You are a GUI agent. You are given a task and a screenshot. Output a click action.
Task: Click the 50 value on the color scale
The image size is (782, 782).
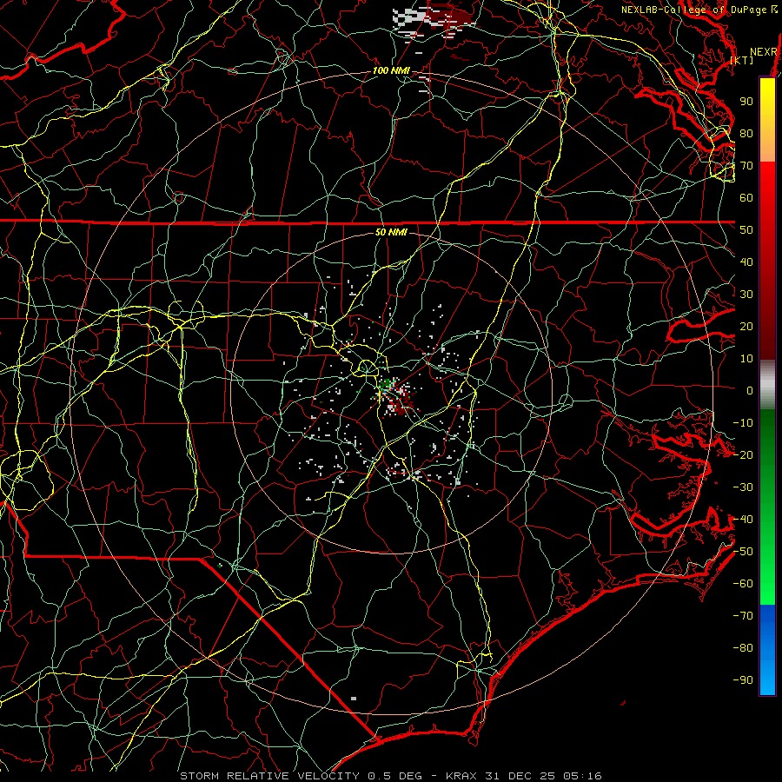[x=746, y=230]
